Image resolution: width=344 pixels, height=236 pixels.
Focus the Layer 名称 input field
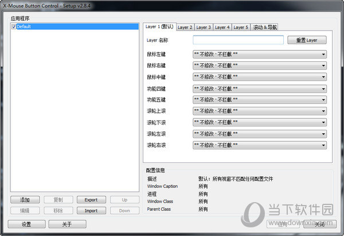[x=239, y=40]
